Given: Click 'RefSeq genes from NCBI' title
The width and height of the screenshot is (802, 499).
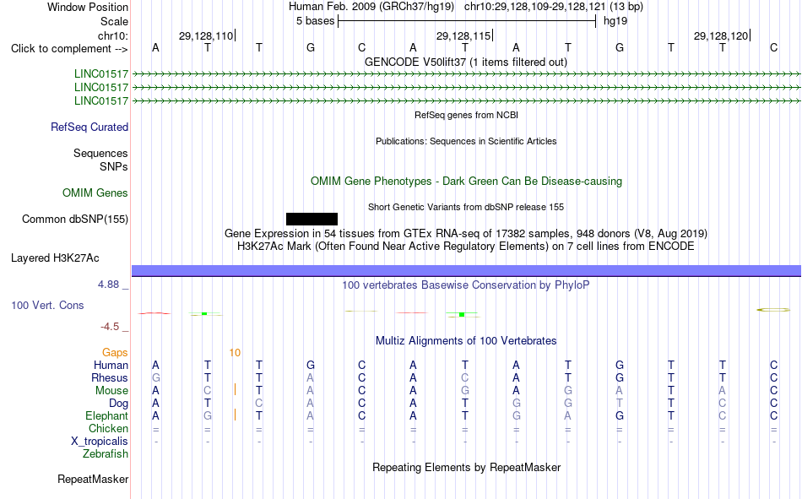Looking at the screenshot, I should (467, 115).
